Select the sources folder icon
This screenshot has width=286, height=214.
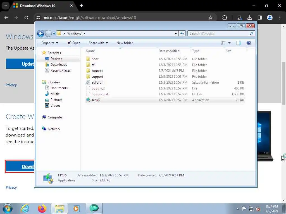coord(88,70)
